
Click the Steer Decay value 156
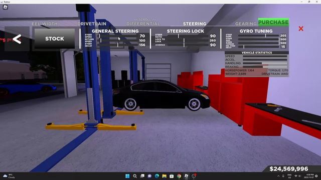[142, 45]
